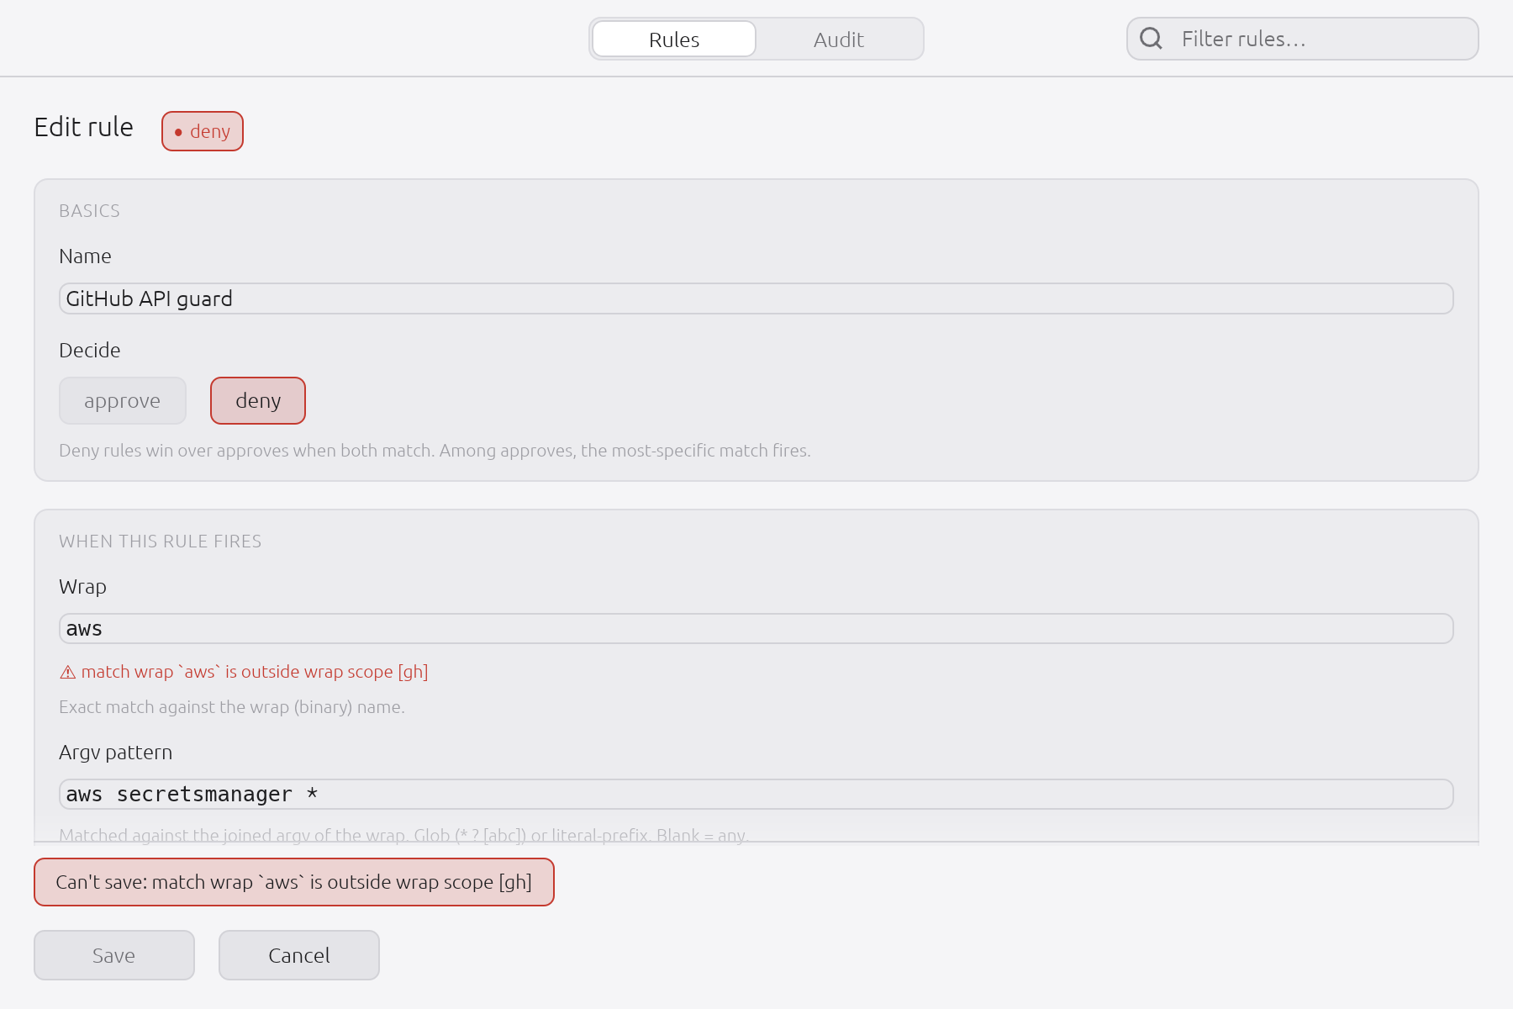Click the WHEN THIS RULE FIRES label

click(160, 541)
